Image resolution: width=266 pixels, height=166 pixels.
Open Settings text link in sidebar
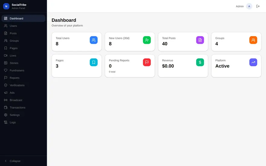pos(15,115)
